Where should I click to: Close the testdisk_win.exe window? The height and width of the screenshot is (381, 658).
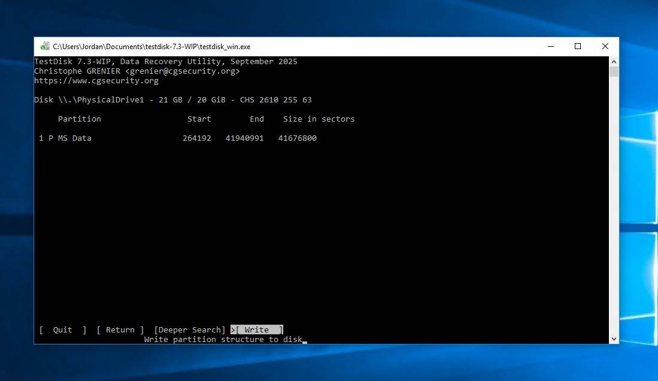coord(605,46)
